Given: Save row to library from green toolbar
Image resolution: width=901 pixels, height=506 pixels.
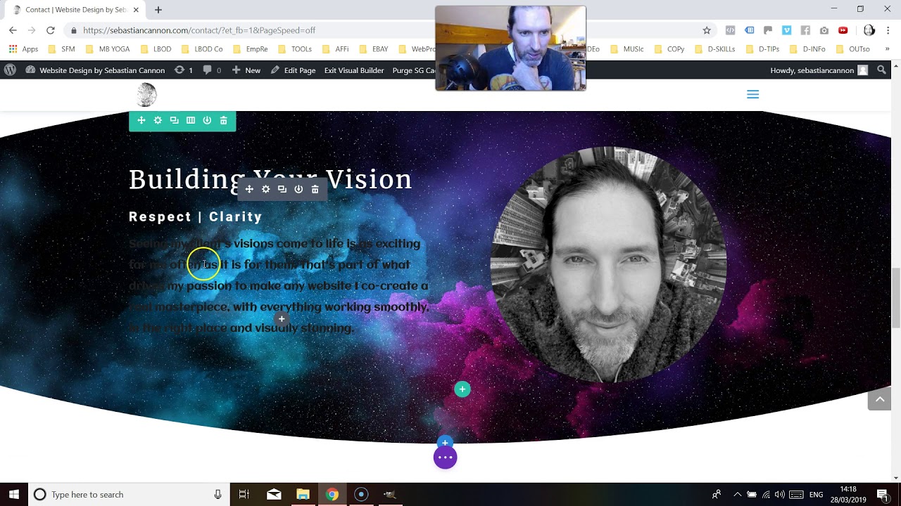Looking at the screenshot, I should tap(207, 121).
